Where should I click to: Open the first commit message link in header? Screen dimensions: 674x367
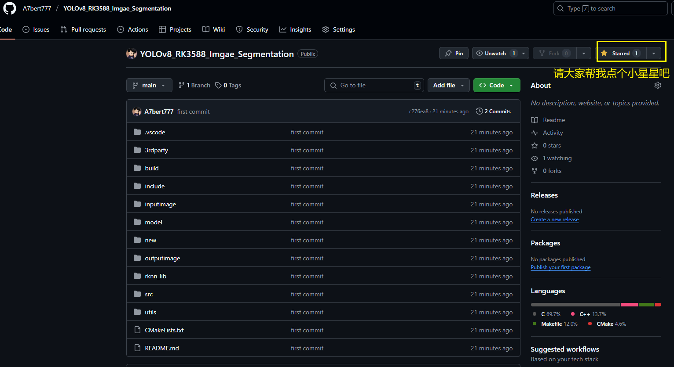click(x=193, y=112)
